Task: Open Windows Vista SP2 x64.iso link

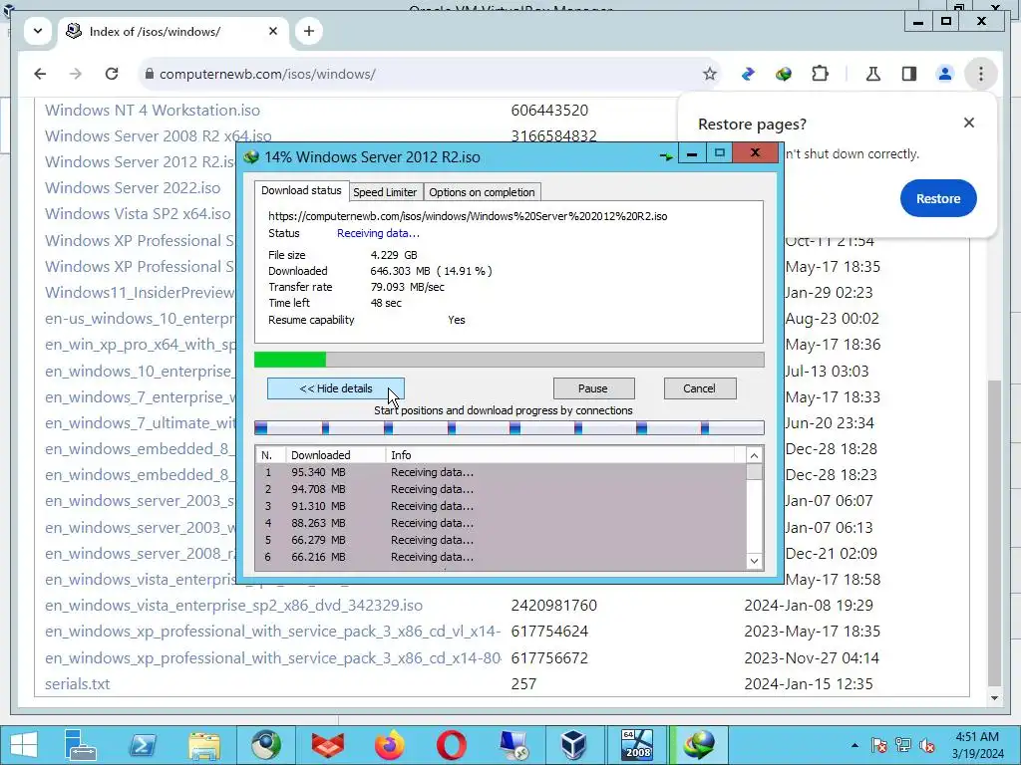Action: pyautogui.click(x=138, y=214)
